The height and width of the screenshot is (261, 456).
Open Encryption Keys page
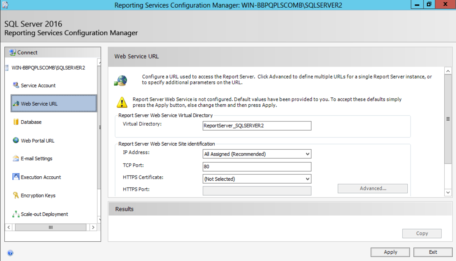(38, 196)
